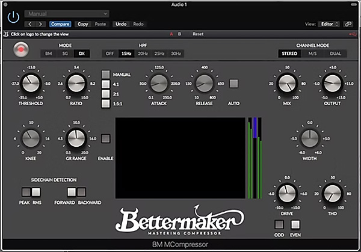The image size is (361, 252).
Task: Set HPF to 20Hz
Action: pyautogui.click(x=143, y=54)
